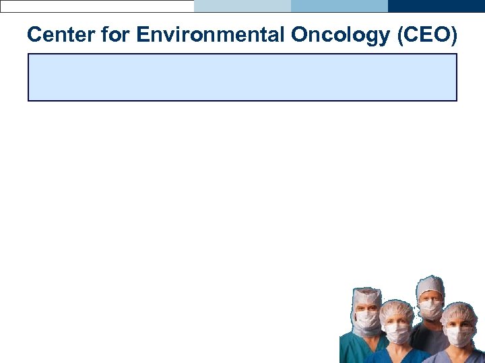Click the white segment of top bar
Image resolution: width=485 pixels, height=363 pixels.
point(97,5)
